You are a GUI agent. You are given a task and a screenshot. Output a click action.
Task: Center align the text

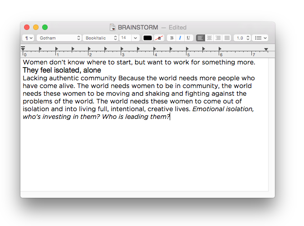point(209,38)
